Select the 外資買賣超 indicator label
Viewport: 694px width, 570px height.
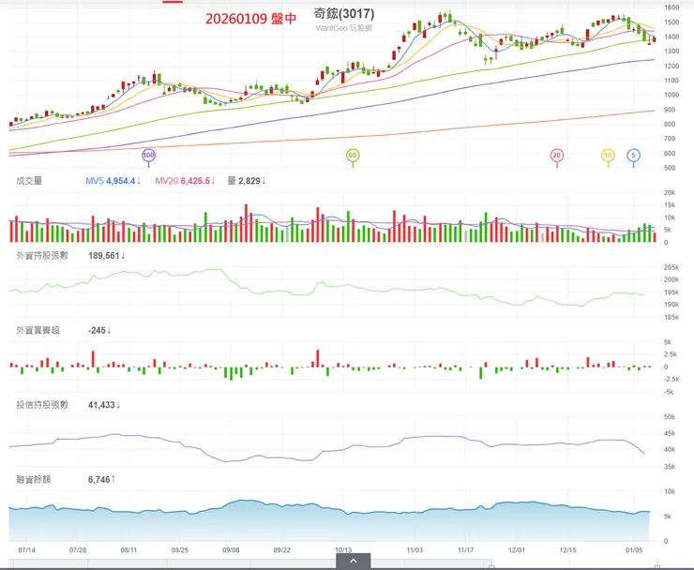38,330
